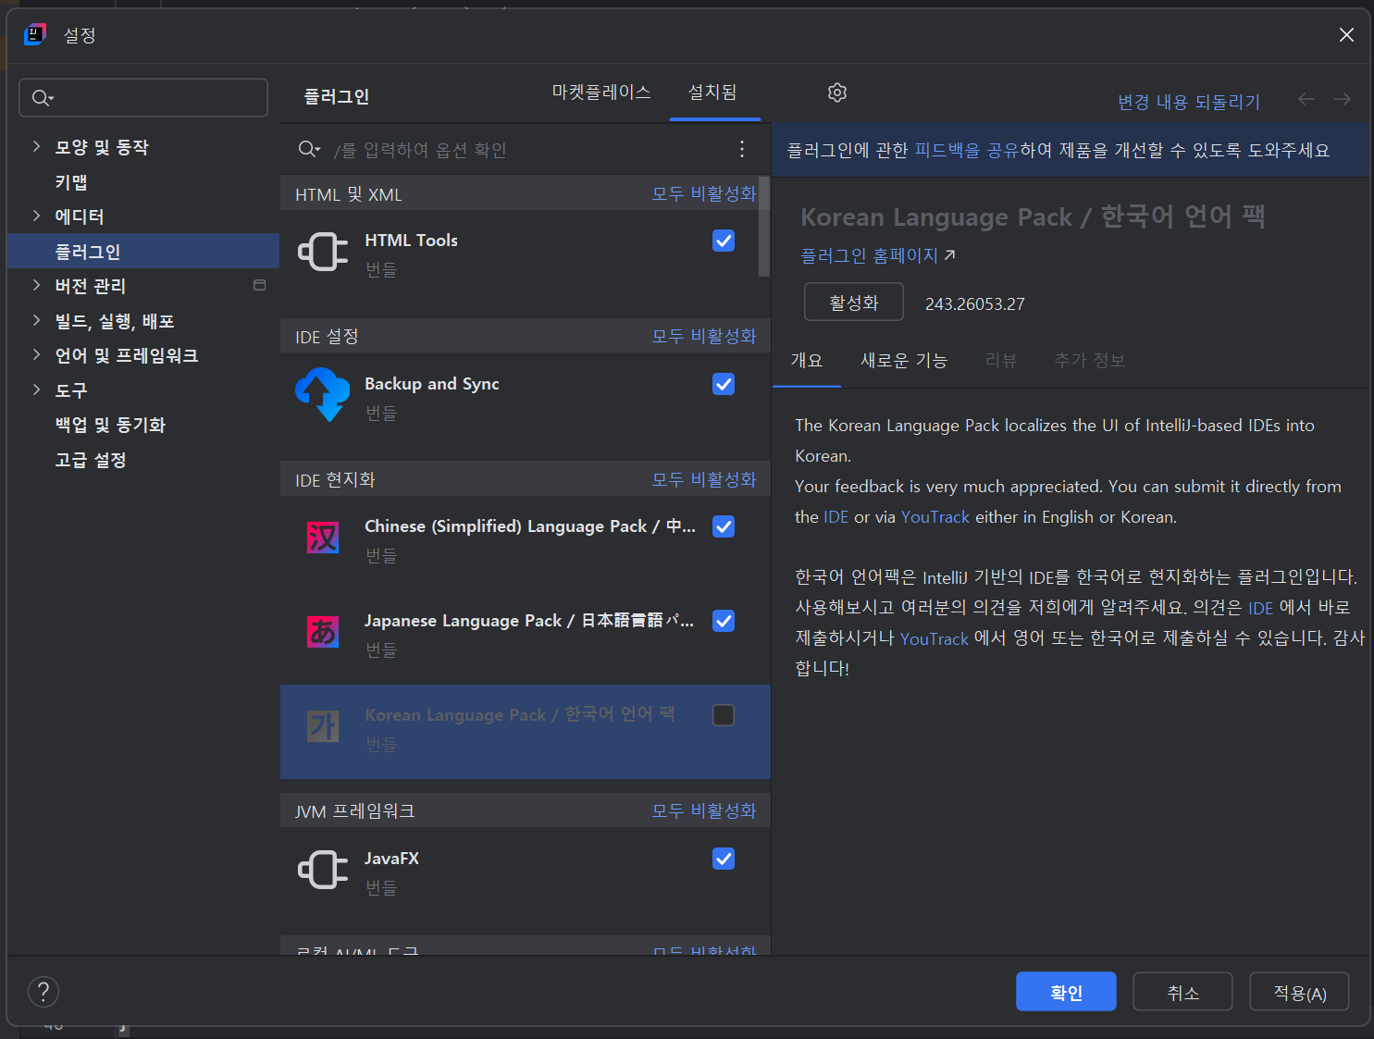Open the 플러그인 홈페이지 link
The image size is (1374, 1039).
click(x=877, y=255)
